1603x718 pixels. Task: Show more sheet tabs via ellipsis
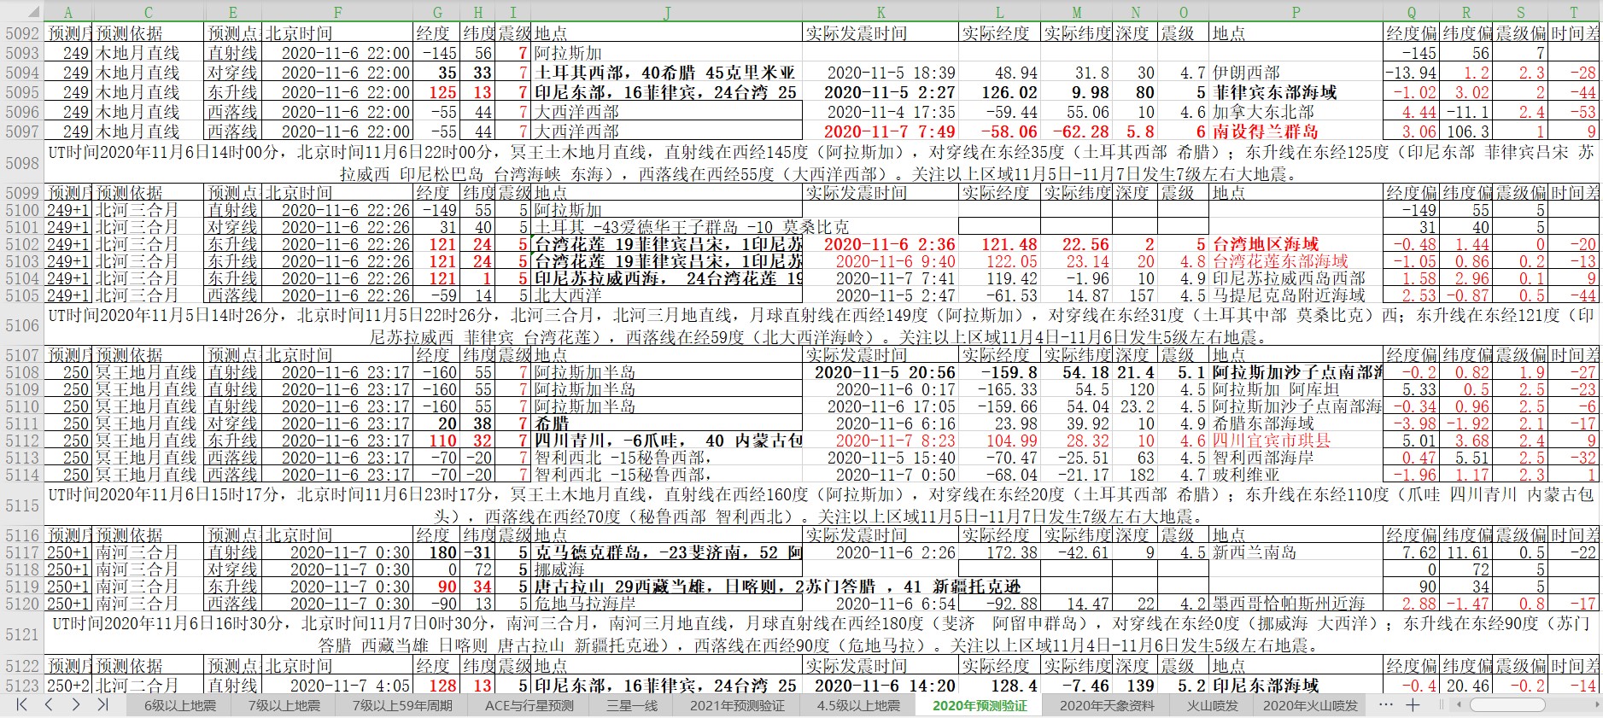click(1385, 704)
